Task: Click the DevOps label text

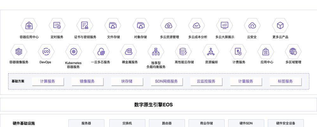Action: pyautogui.click(x=45, y=62)
